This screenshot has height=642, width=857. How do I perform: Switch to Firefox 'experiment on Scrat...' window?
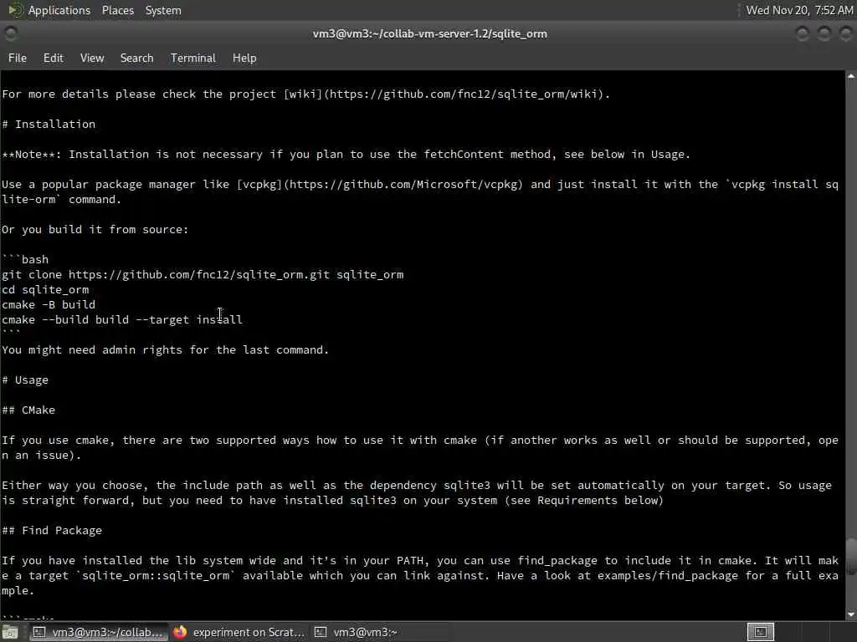pyautogui.click(x=239, y=632)
